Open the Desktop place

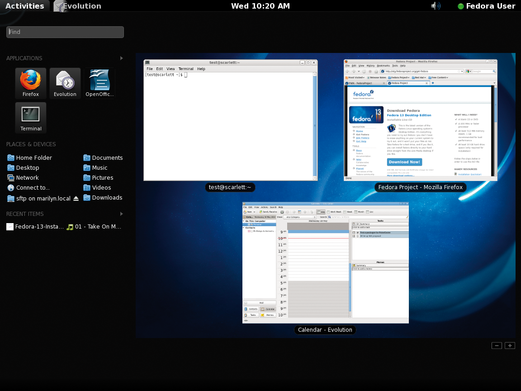pyautogui.click(x=23, y=167)
